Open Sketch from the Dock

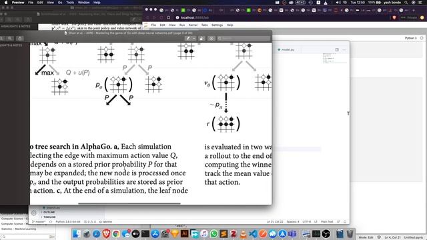coord(175,233)
